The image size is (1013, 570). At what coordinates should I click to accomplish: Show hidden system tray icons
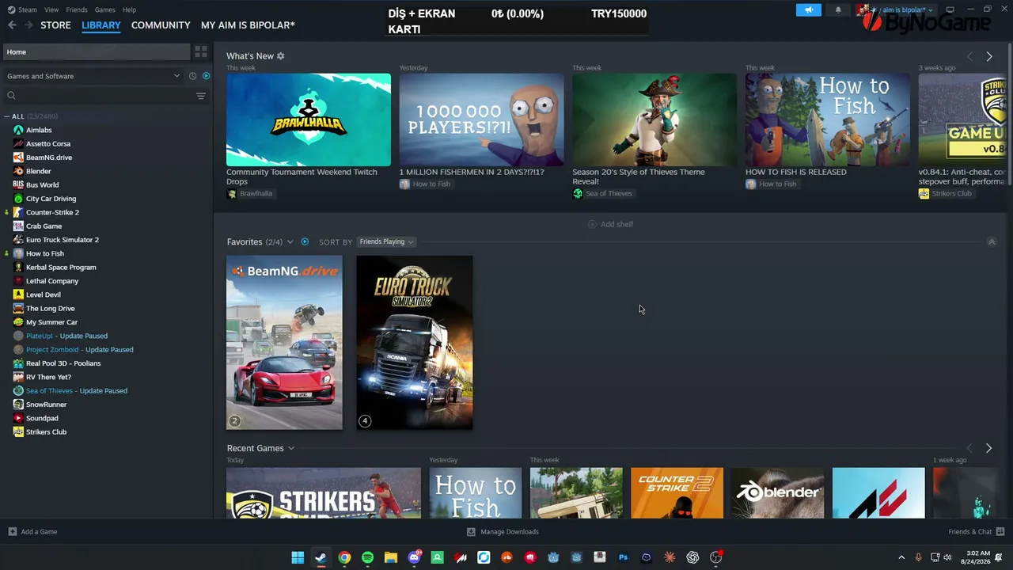pos(901,557)
